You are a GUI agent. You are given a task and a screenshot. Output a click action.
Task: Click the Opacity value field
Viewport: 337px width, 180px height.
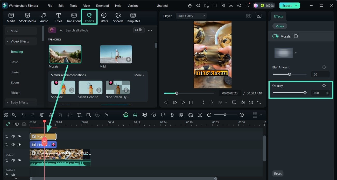pyautogui.click(x=320, y=93)
